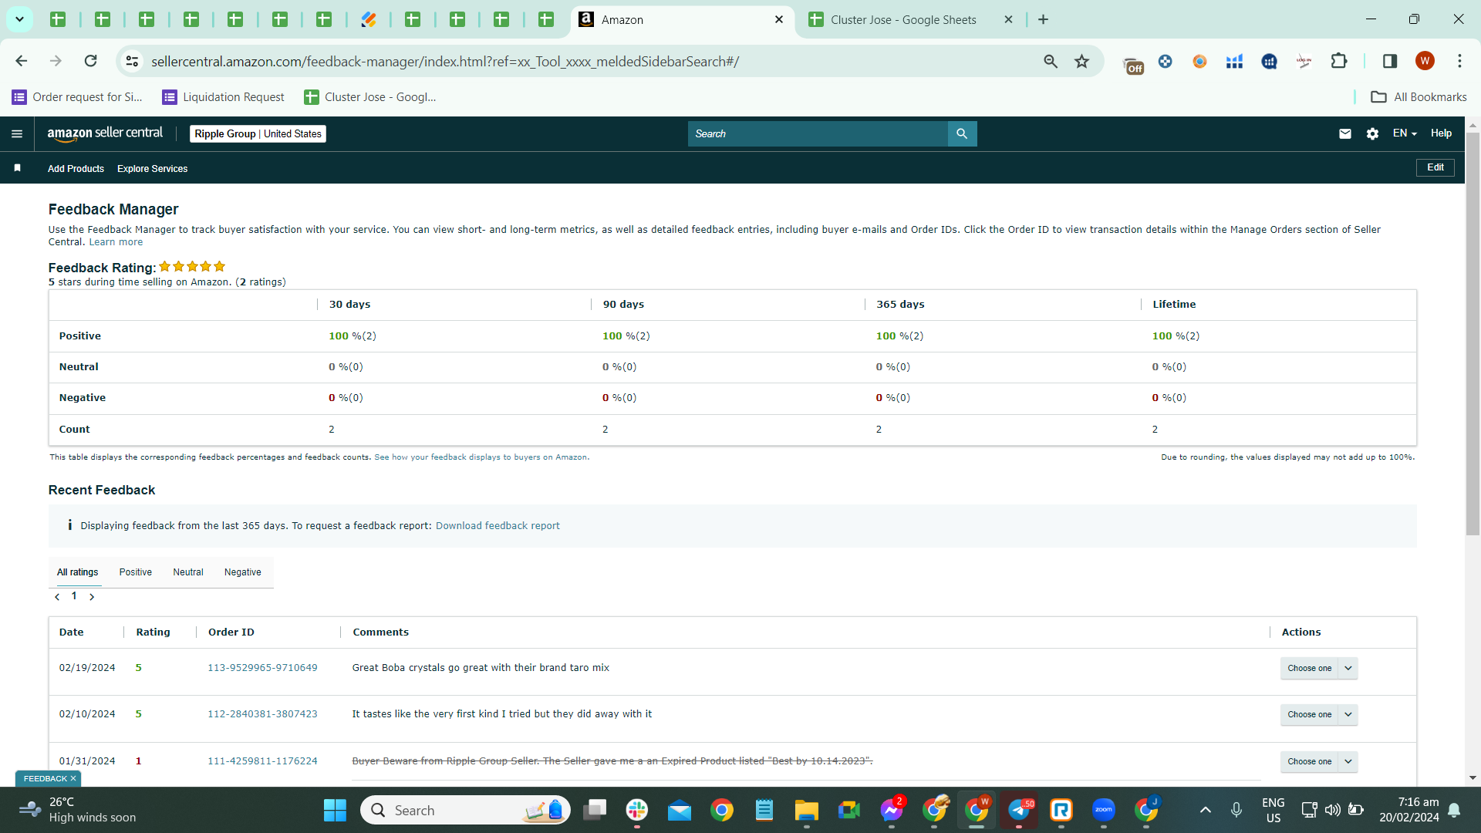
Task: View site information icon in address bar
Action: coord(132,61)
